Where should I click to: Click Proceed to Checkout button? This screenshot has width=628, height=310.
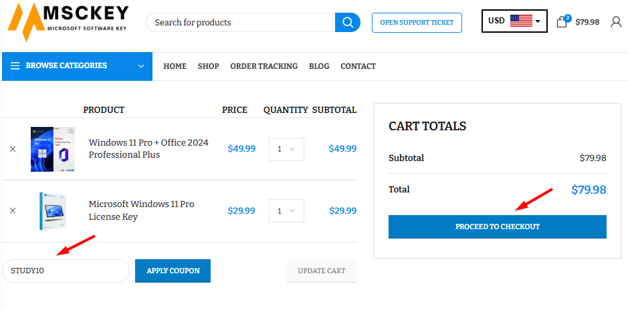pyautogui.click(x=498, y=226)
